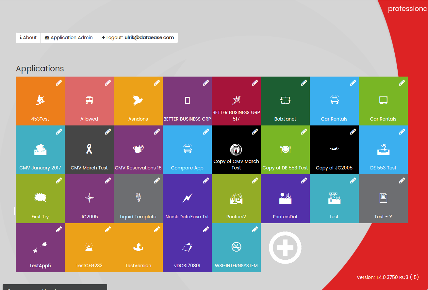Open JC2005 compass star icon
428x290 pixels.
tap(89, 198)
